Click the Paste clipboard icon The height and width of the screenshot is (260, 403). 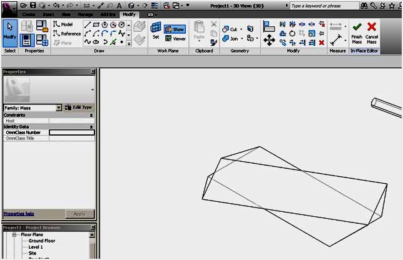tap(200, 31)
